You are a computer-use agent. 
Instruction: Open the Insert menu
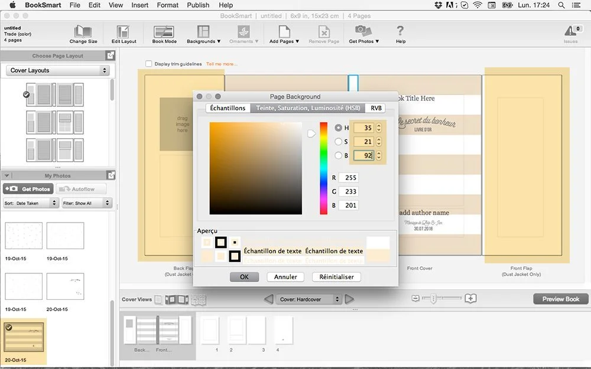tap(139, 5)
